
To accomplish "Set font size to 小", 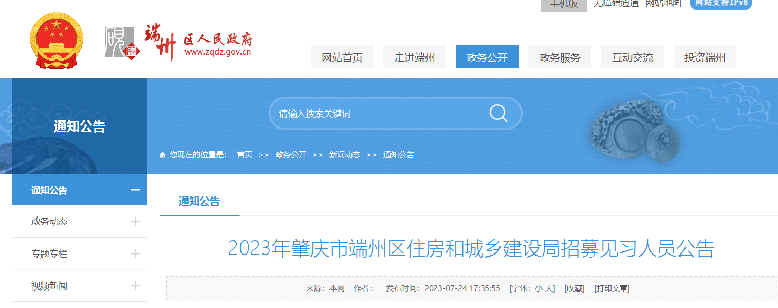I will coord(538,288).
